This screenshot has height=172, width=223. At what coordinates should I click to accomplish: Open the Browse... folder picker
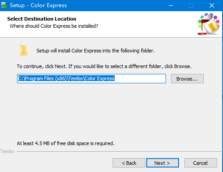coord(187,78)
